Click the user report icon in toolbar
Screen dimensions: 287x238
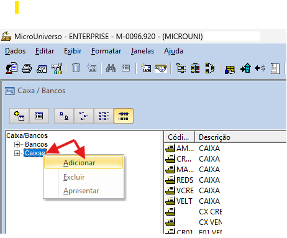tap(11, 68)
